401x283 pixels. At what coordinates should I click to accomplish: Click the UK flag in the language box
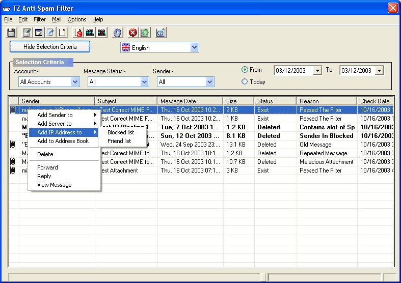(x=125, y=47)
